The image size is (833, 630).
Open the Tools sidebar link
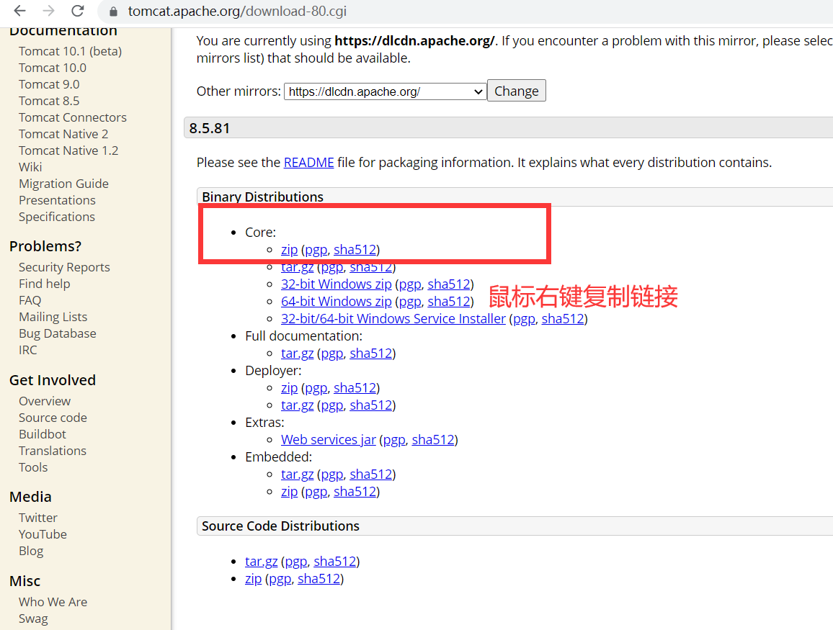point(33,467)
